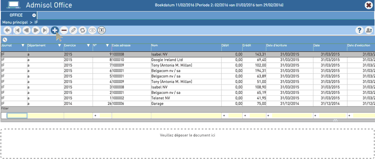The width and height of the screenshot is (375, 166).
Task: Sort by Date d'écriture column header
Action: point(289,47)
